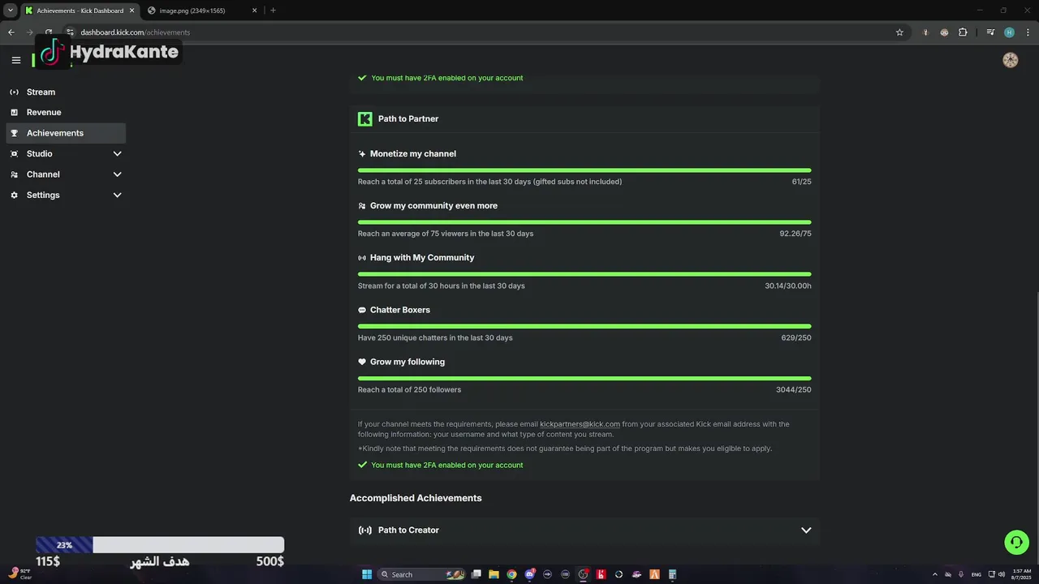Open the profile avatar menu

[x=1010, y=60]
